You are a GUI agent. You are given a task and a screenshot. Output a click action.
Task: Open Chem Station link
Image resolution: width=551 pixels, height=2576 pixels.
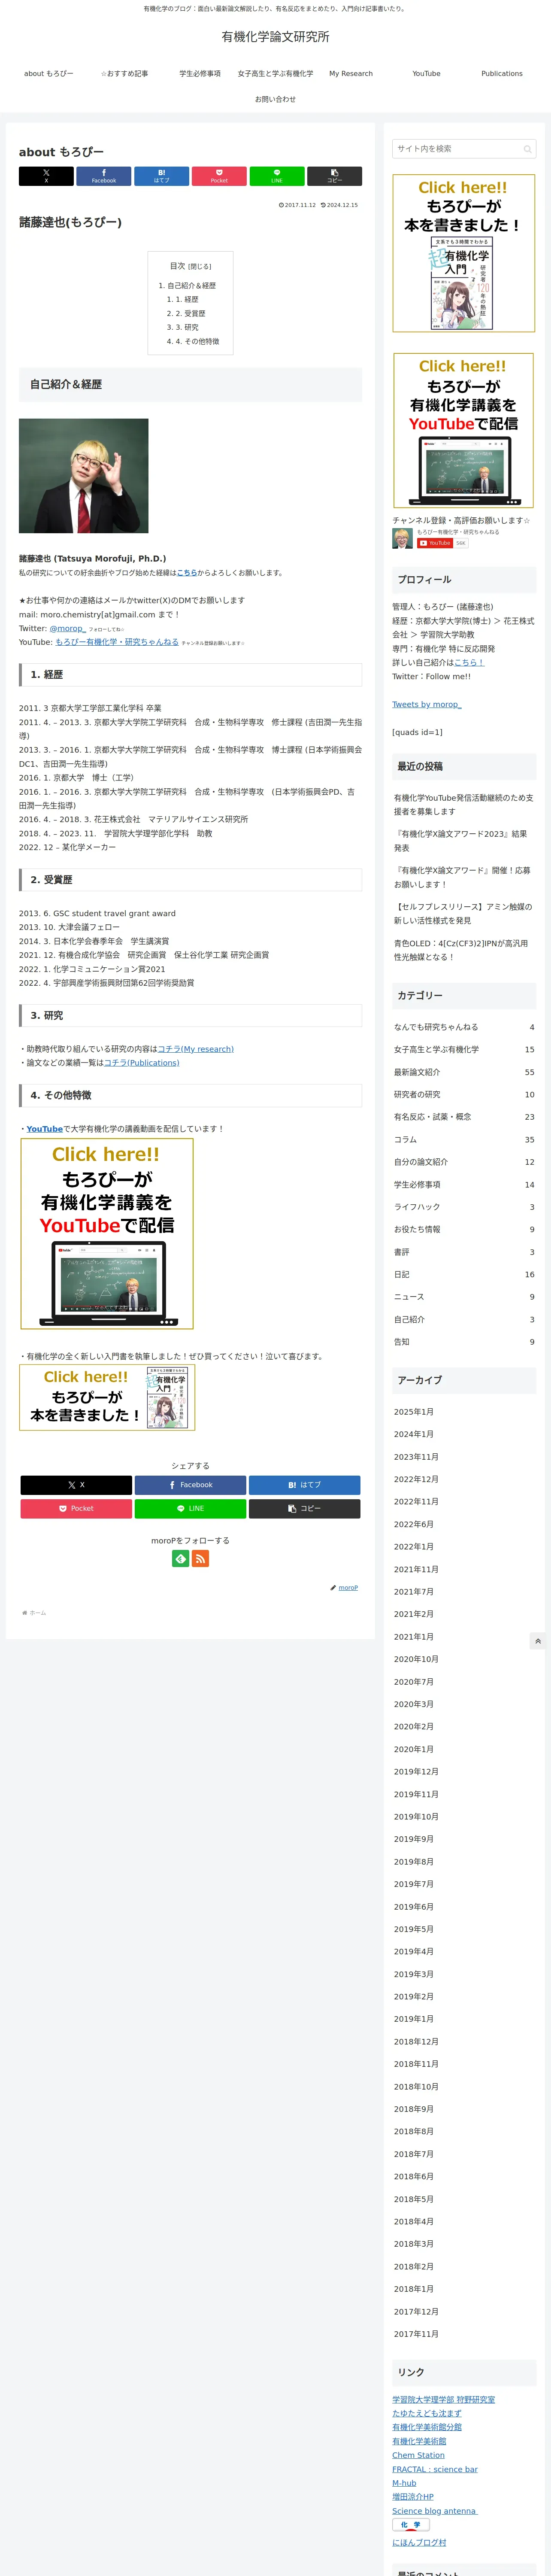pyautogui.click(x=418, y=2455)
